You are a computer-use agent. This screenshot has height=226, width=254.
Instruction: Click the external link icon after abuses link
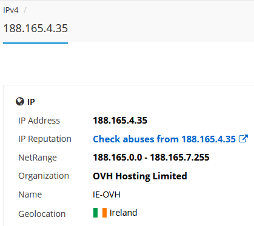click(x=243, y=139)
